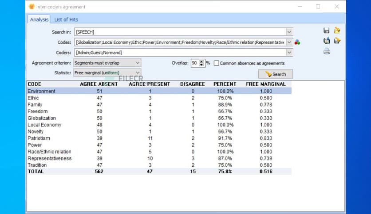Select the Tradition row
The height and width of the screenshot is (214, 371).
pos(159,165)
